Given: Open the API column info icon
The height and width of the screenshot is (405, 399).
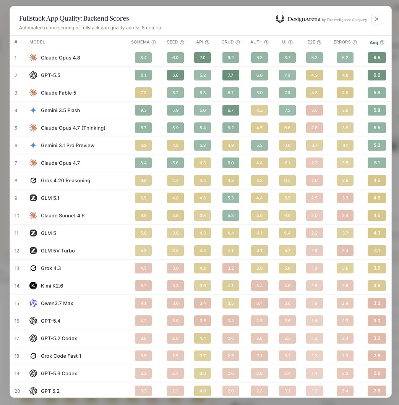Looking at the screenshot, I should 207,42.
